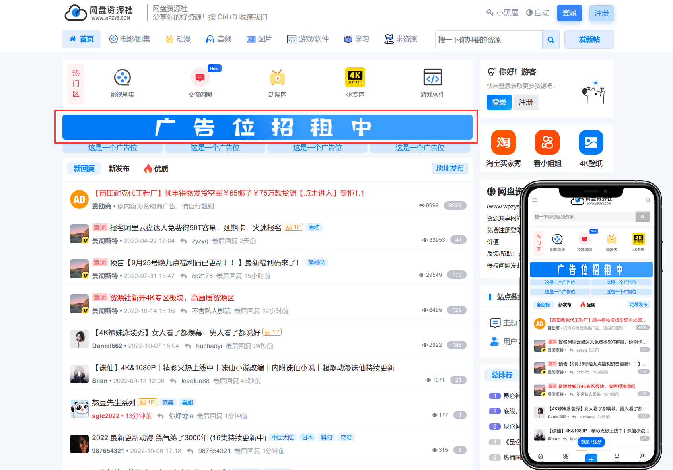Focus the 搜一下你想要的资源 search field

488,40
